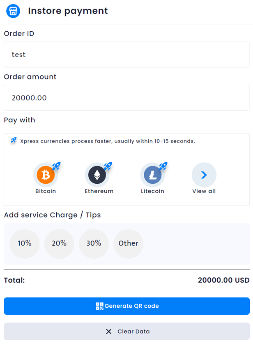Click the Clear Data button
This screenshot has height=346, width=253.
tap(127, 332)
